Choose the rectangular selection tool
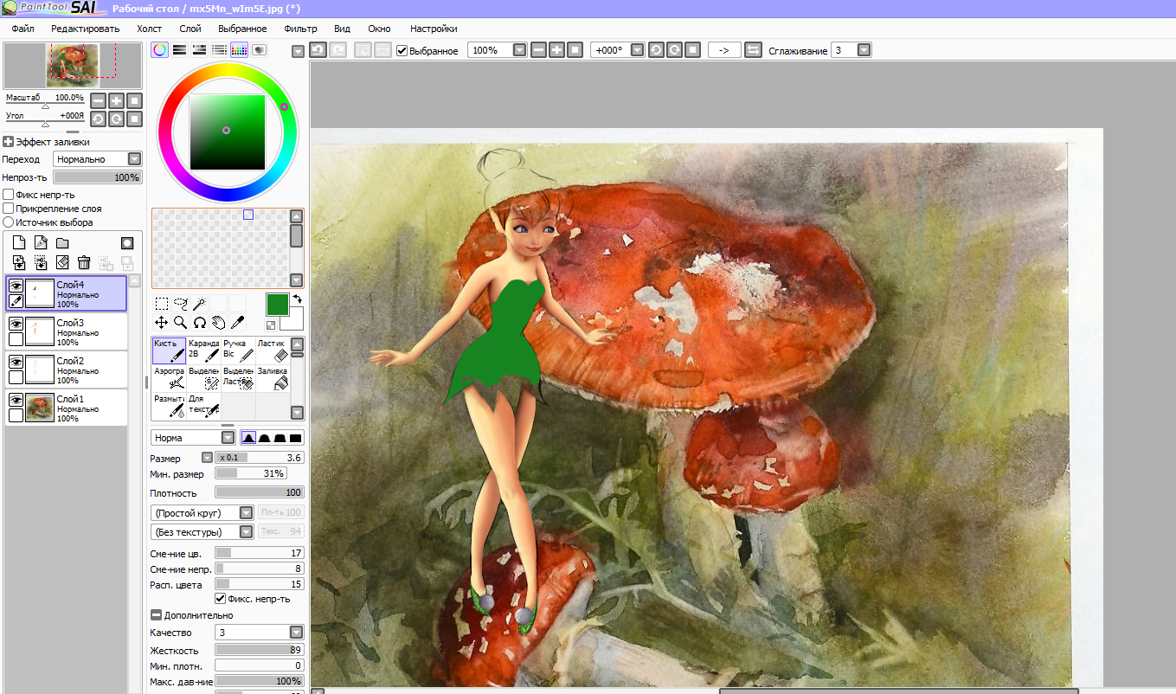Image resolution: width=1176 pixels, height=694 pixels. tap(162, 304)
